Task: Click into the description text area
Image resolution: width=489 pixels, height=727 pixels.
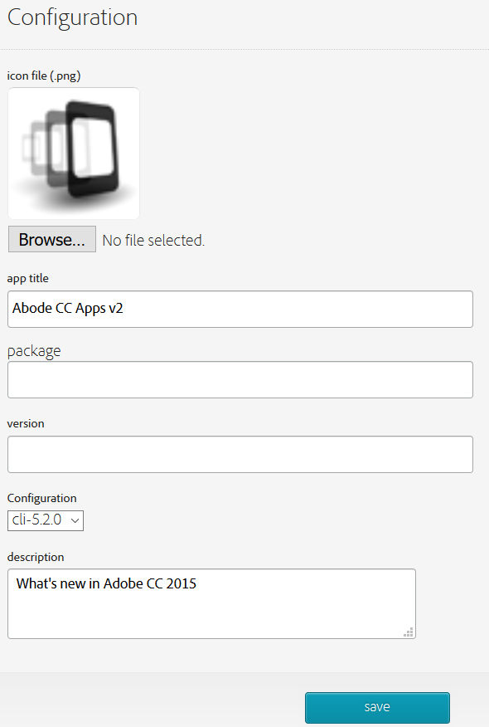Action: [x=211, y=603]
